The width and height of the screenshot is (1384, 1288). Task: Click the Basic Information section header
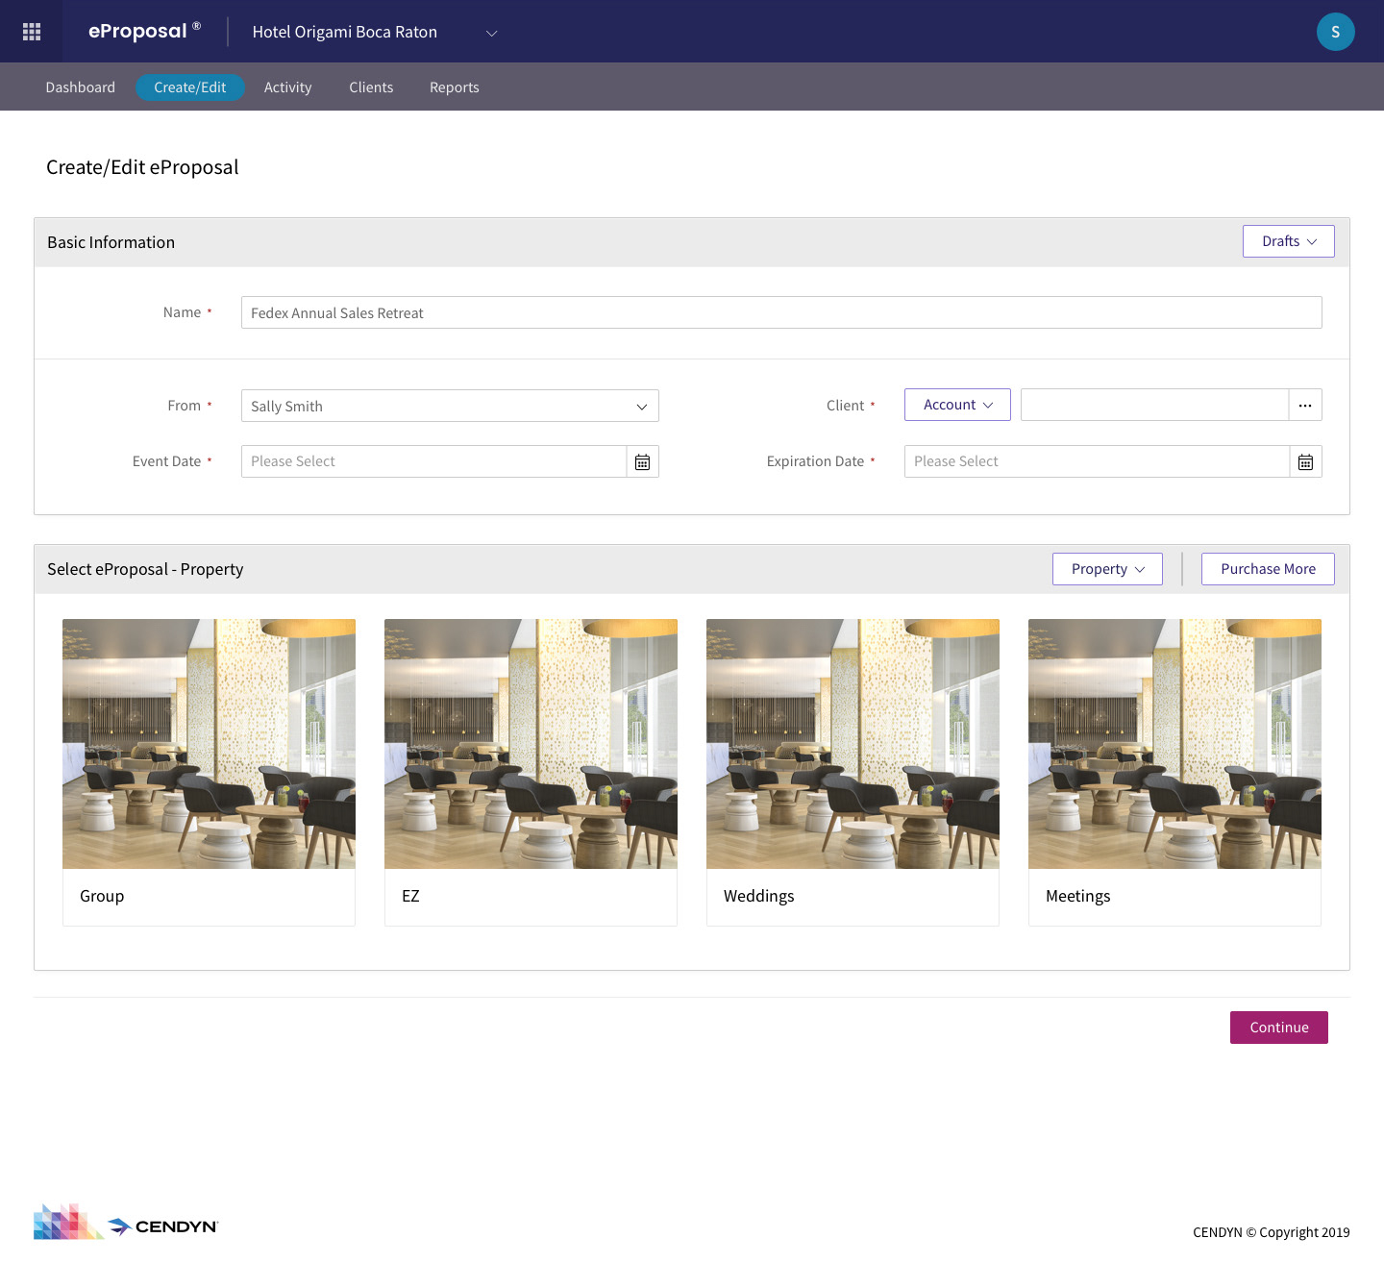tap(111, 242)
